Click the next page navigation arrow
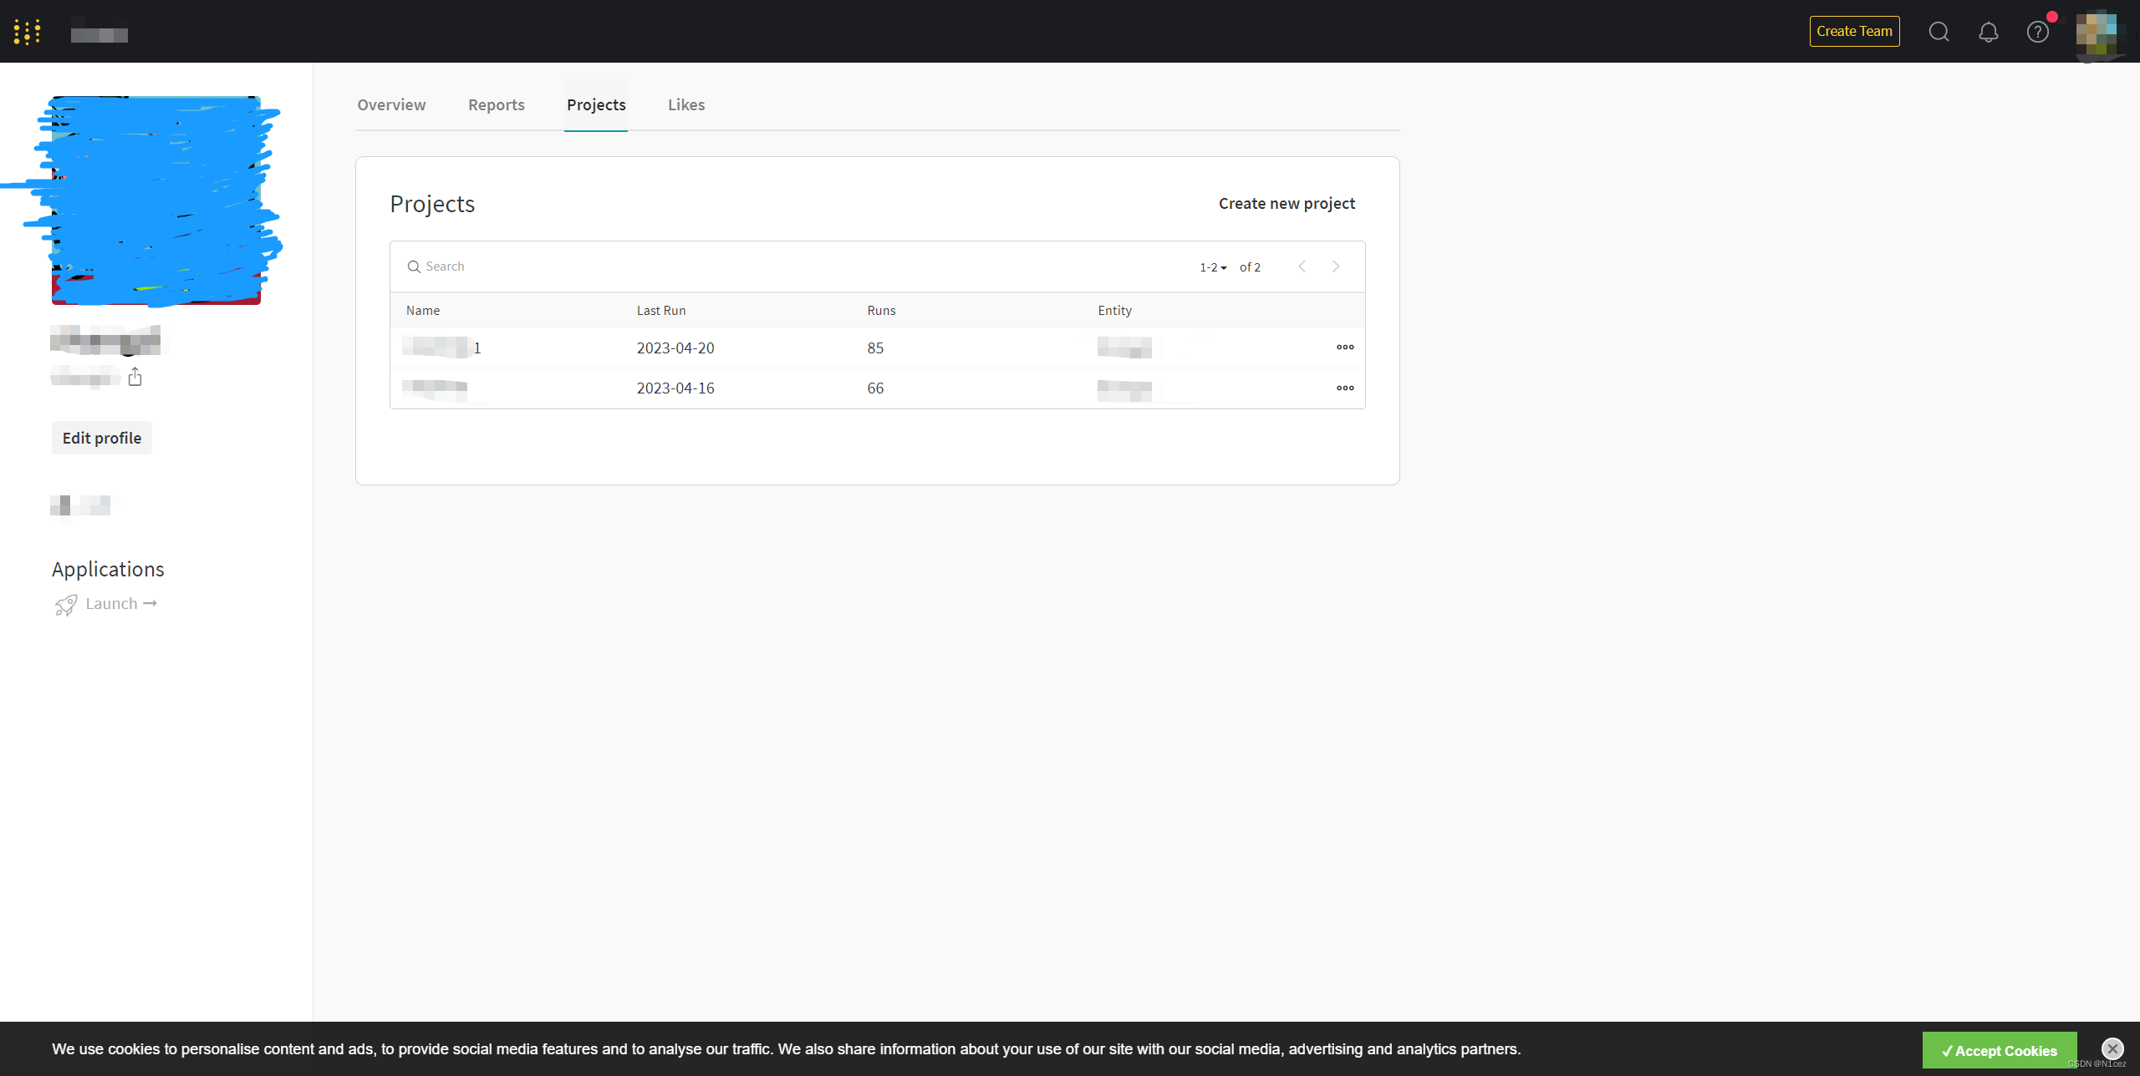Image resolution: width=2140 pixels, height=1076 pixels. point(1334,265)
